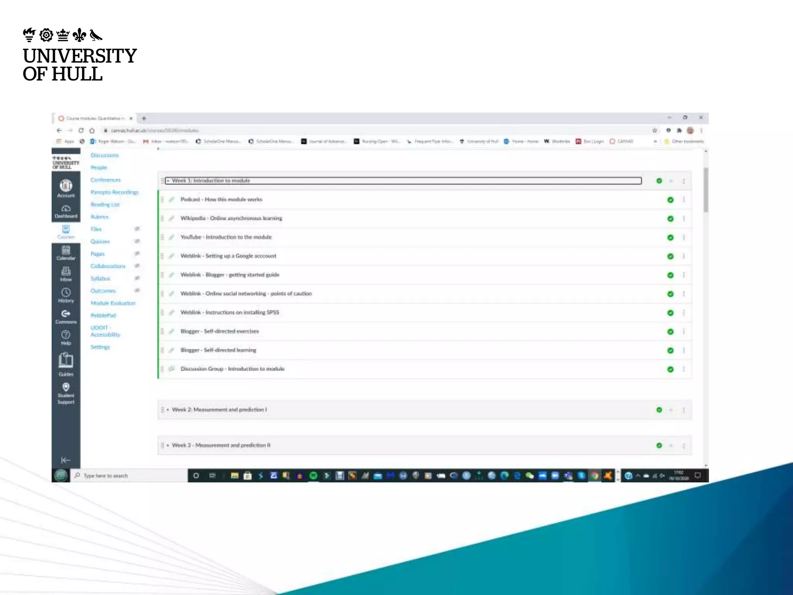Collapse the global navigation arrow
The height and width of the screenshot is (595, 793).
click(66, 460)
